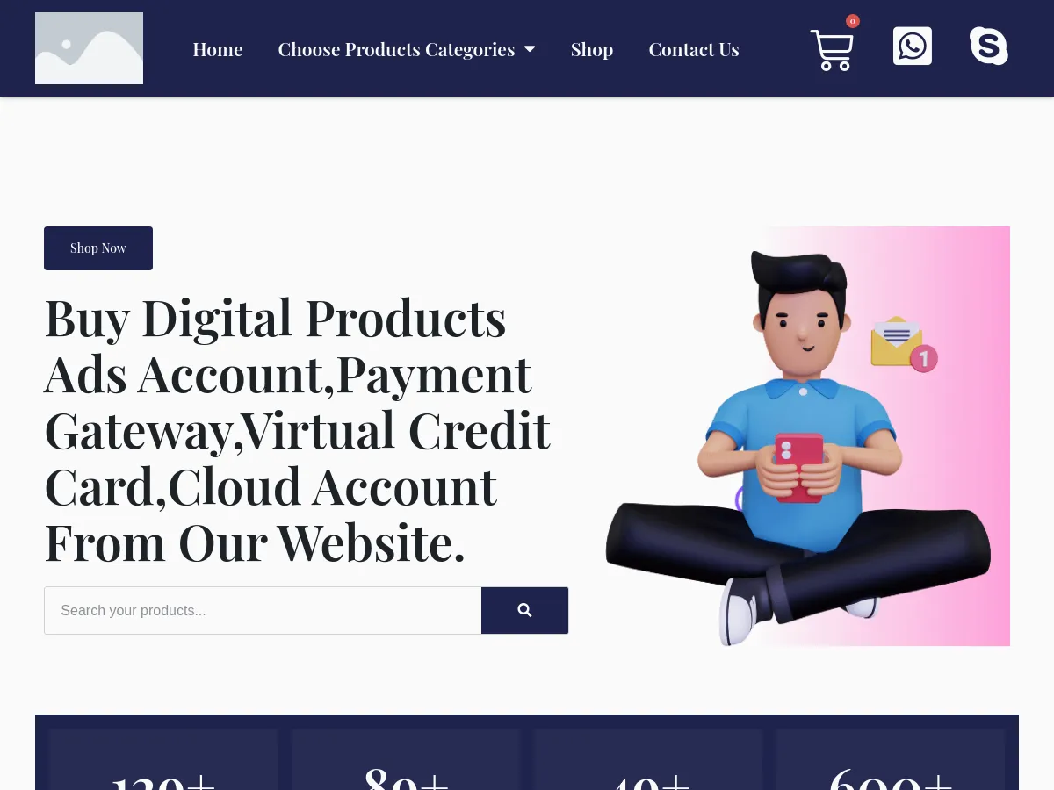This screenshot has height=790, width=1054.
Task: Click the magnifier search button
Action: [x=524, y=610]
